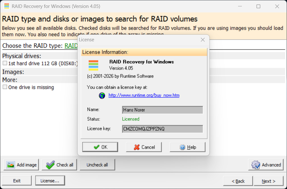Minimize the RAID Recovery window

click(240, 6)
